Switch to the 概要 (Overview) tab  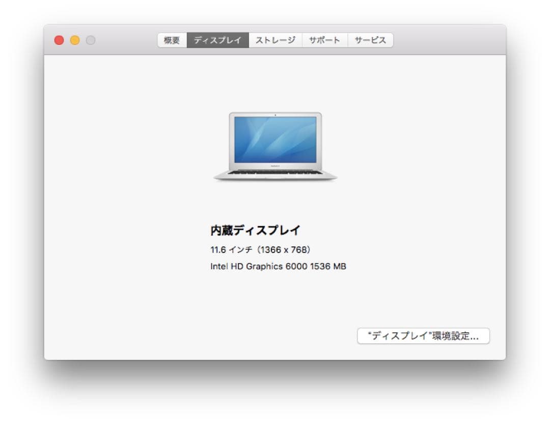171,40
